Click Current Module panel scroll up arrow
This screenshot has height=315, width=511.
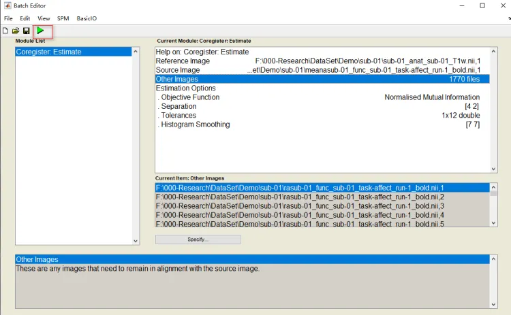coord(493,52)
